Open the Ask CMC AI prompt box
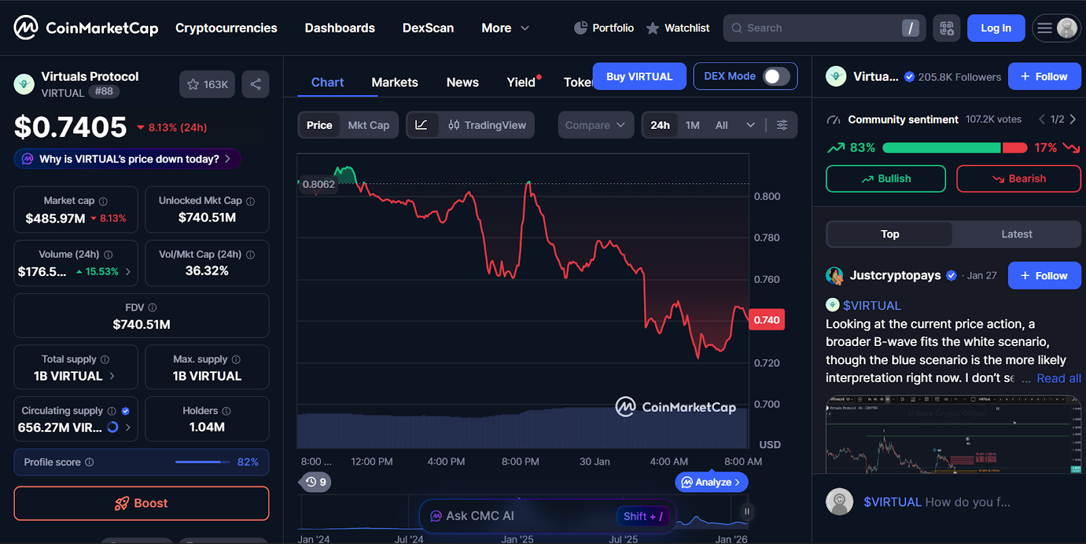This screenshot has width=1086, height=544. pos(548,516)
